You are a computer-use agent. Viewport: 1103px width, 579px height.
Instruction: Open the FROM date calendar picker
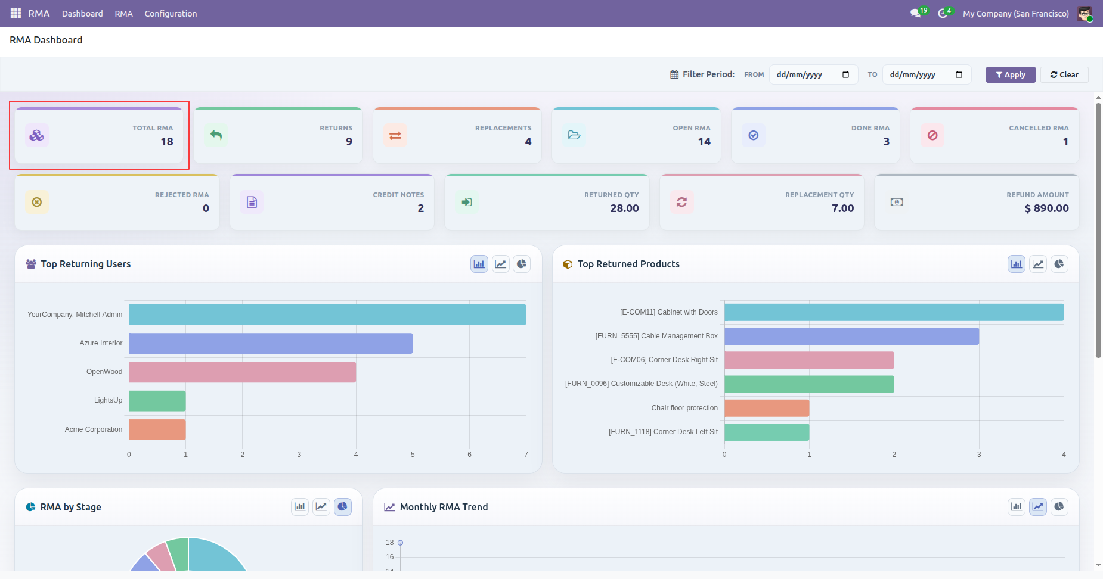[845, 74]
